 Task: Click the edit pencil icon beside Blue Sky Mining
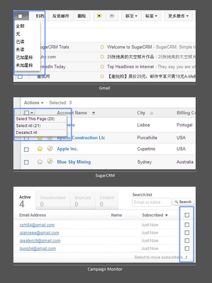click(x=50, y=161)
